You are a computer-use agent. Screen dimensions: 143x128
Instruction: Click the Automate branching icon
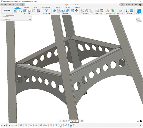click(46, 11)
